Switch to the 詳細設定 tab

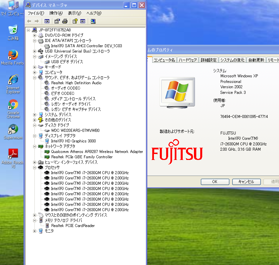click(x=209, y=60)
